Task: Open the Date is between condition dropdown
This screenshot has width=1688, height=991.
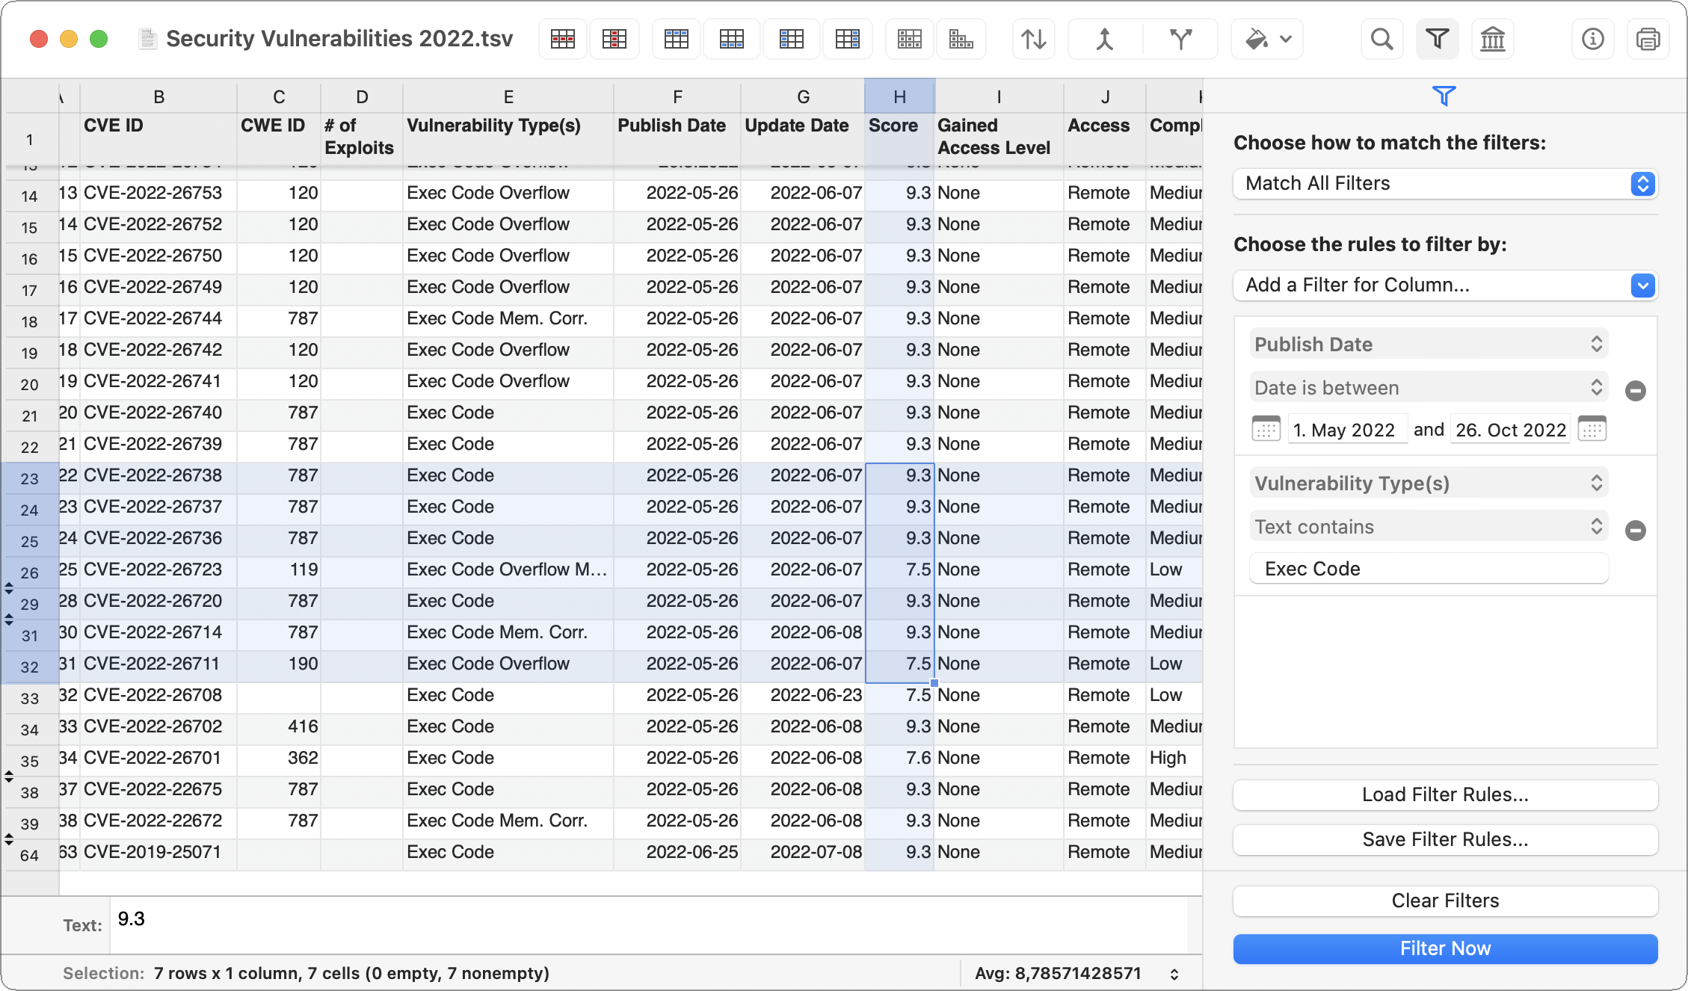Action: (1428, 388)
